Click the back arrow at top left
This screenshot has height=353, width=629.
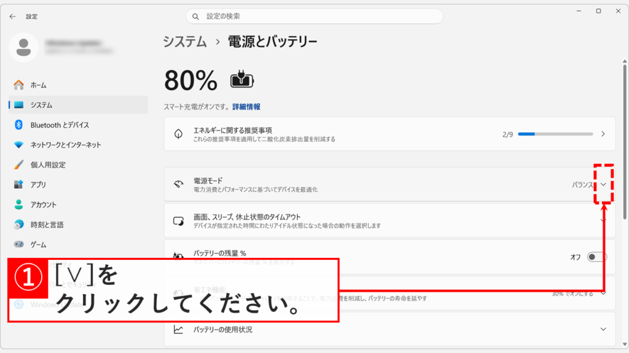tap(12, 17)
